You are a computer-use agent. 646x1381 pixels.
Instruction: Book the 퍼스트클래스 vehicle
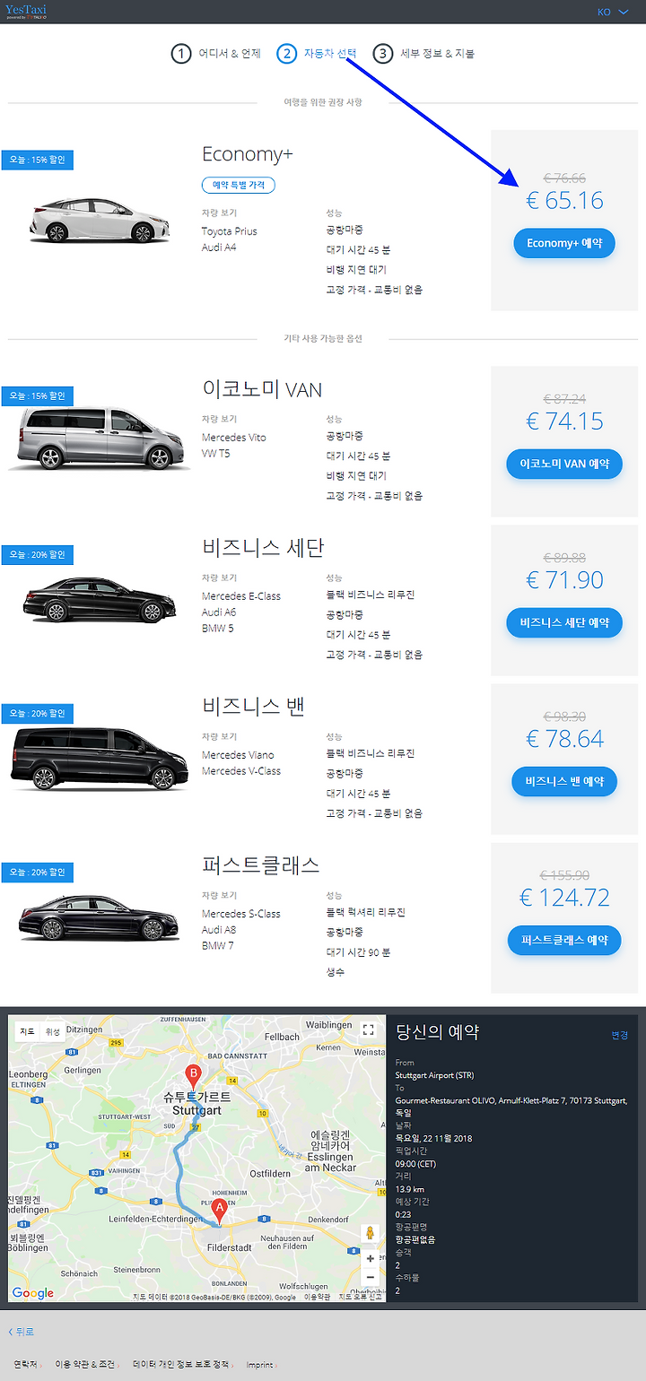pyautogui.click(x=564, y=940)
